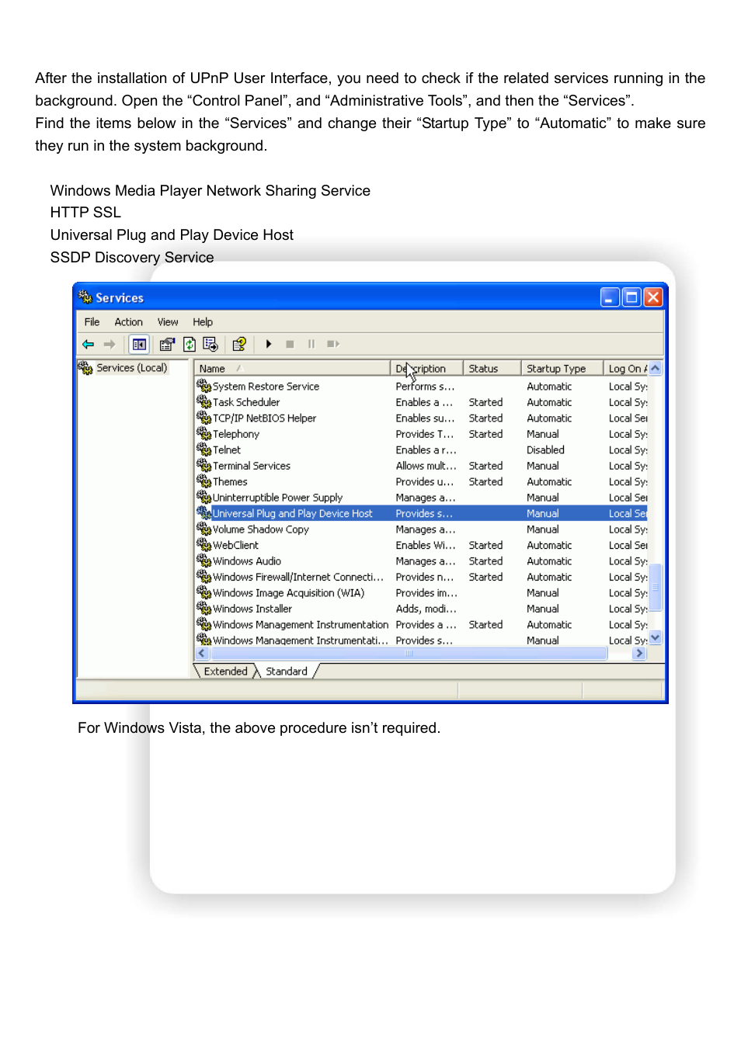Click the vertical scrollbar up arrow
The height and width of the screenshot is (1048, 741).
(656, 368)
